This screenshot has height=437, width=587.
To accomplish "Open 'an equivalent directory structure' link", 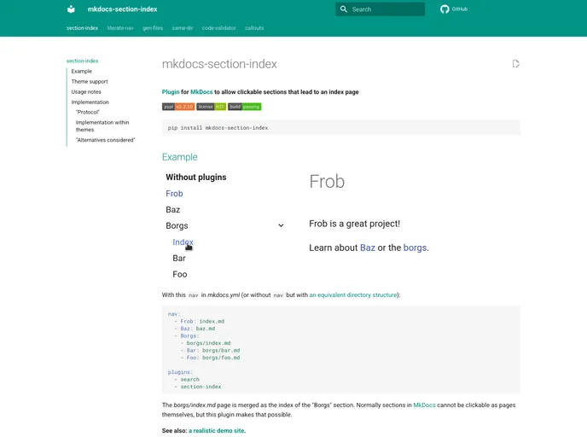I will tap(353, 295).
